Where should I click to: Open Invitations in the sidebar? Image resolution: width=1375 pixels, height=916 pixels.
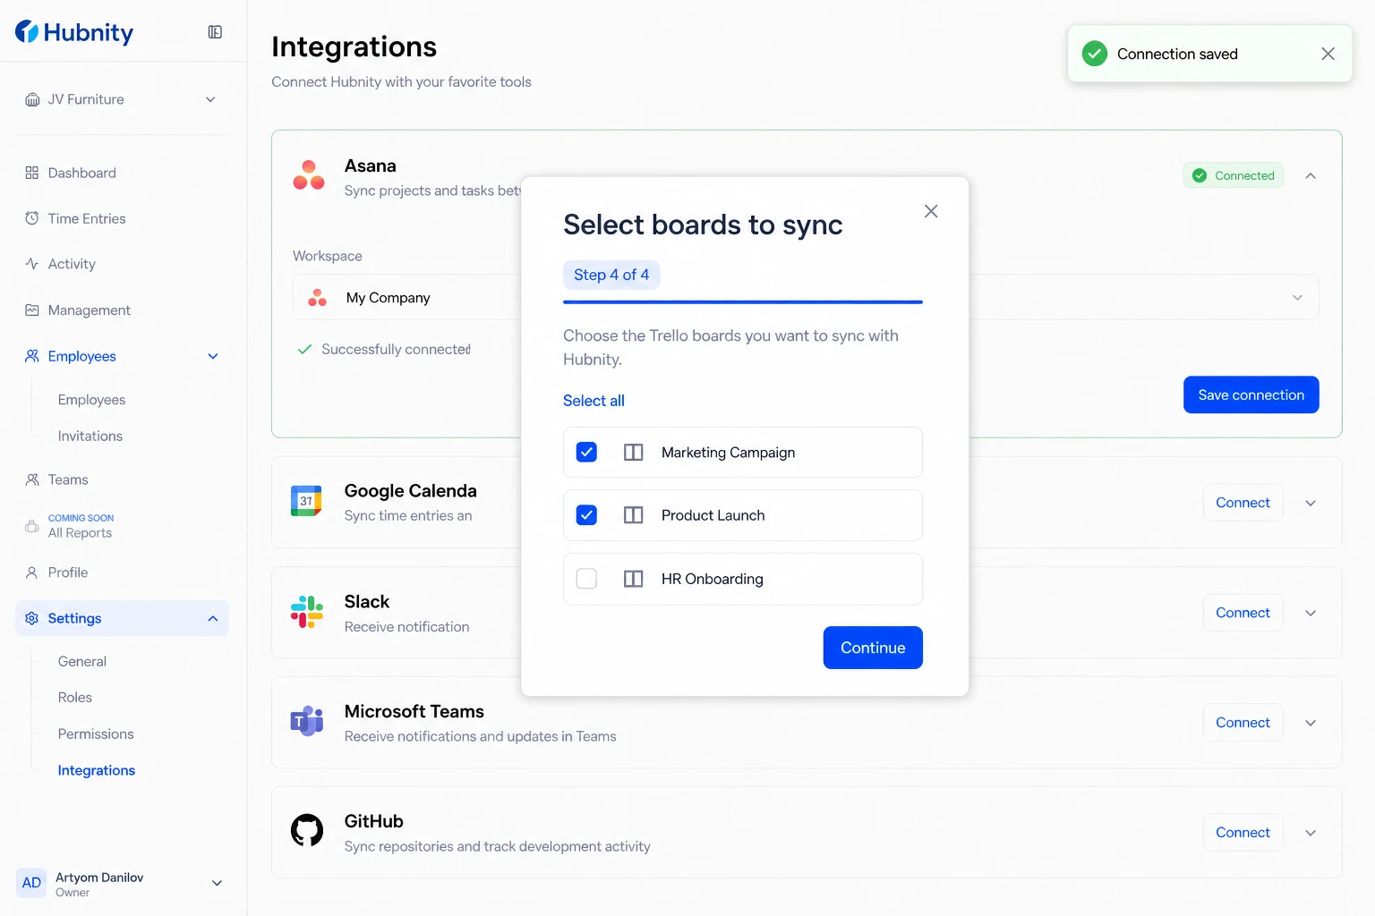pyautogui.click(x=90, y=437)
